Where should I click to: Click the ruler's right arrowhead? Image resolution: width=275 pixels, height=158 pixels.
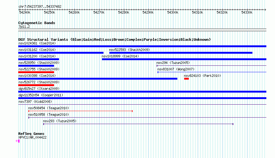pos(265,10)
